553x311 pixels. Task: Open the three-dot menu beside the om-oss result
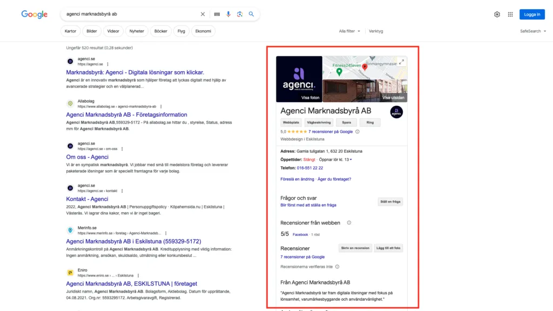[x=122, y=149]
